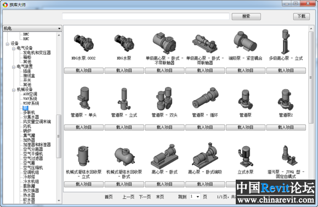Select the 多级离心泵 立式 pump image

[x=286, y=42]
